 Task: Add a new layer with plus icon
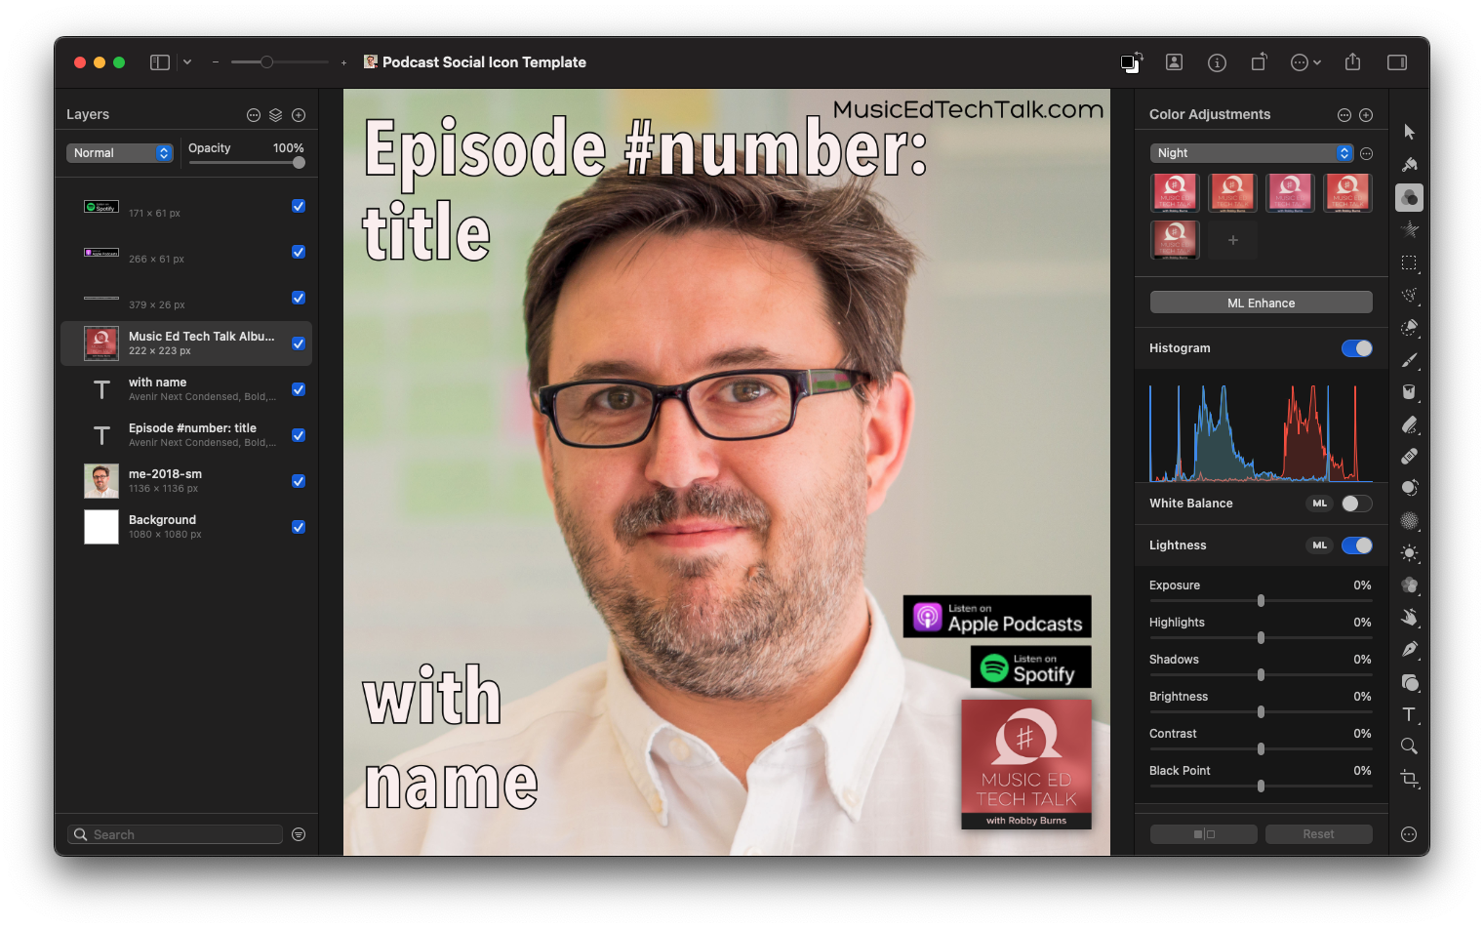point(299,115)
